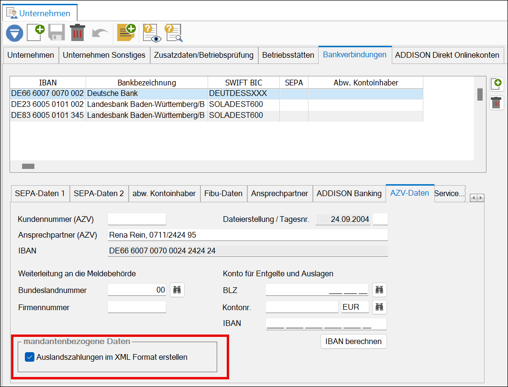508x387 pixels.
Task: Select the bank row with IBAN DE23 6005 0101 002
Action: (x=216, y=105)
